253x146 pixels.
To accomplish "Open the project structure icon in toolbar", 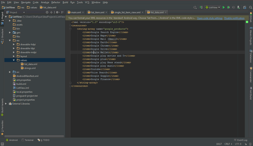I will 245,8.
